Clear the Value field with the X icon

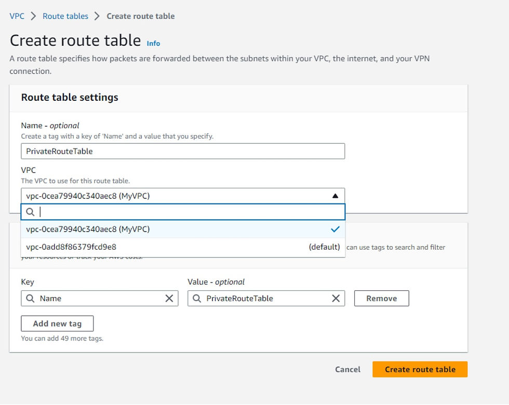336,298
